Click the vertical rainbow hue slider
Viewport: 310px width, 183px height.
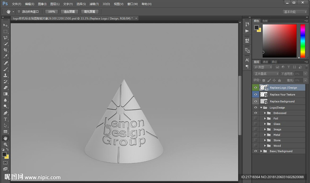tap(302, 41)
